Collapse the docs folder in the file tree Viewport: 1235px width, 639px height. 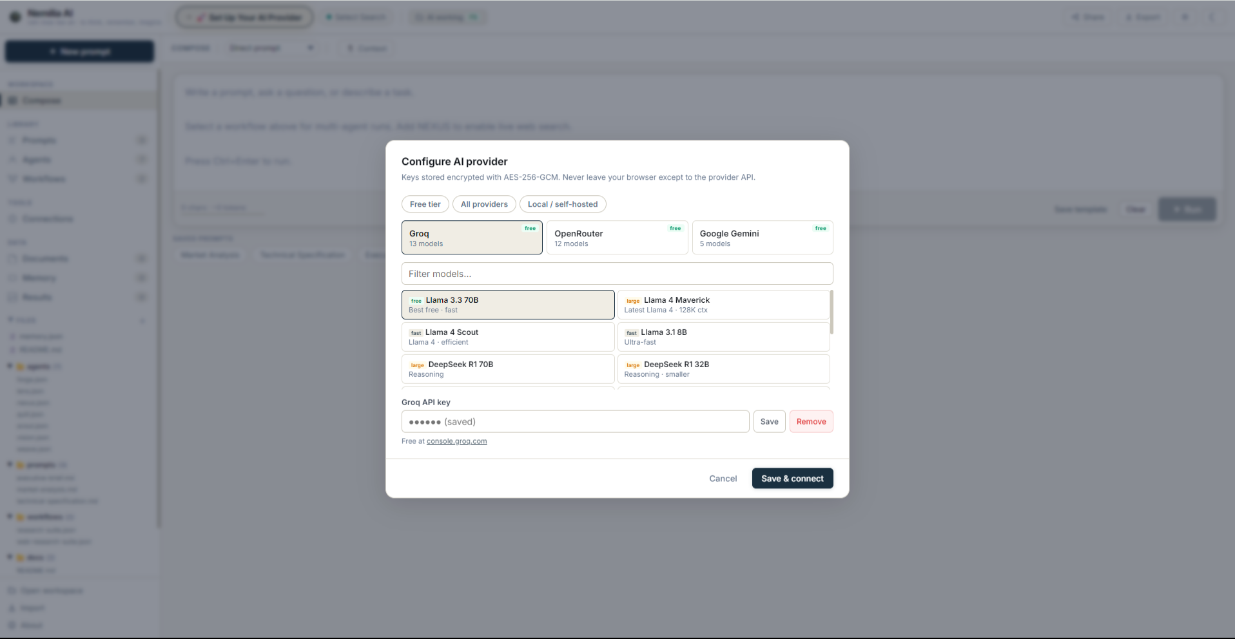[10, 557]
